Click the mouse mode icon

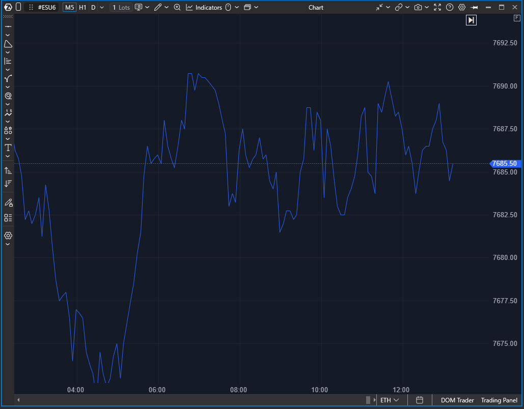point(228,7)
